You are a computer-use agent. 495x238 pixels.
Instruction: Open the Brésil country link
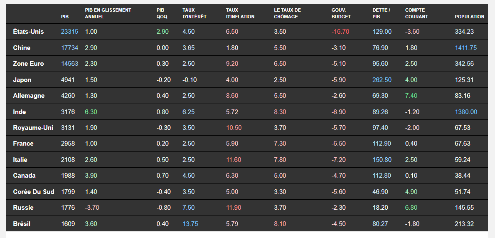(x=22, y=224)
